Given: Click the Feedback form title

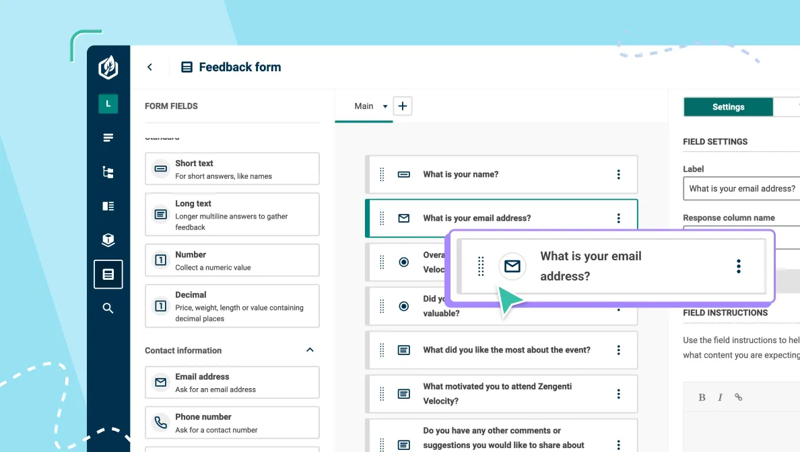Looking at the screenshot, I should click(x=240, y=67).
